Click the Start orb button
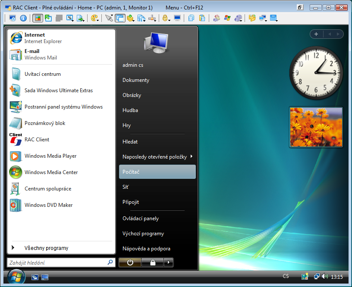 tap(16, 278)
